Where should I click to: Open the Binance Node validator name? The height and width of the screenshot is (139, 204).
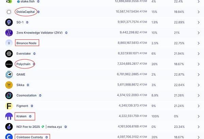coord(26,43)
